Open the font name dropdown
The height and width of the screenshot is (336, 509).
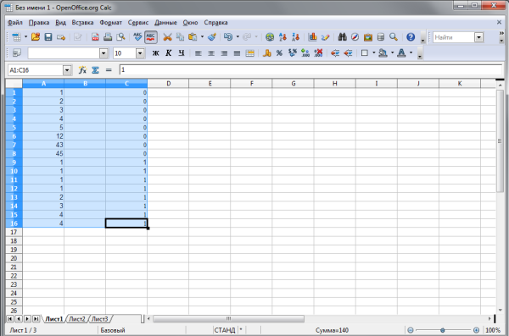coord(103,53)
